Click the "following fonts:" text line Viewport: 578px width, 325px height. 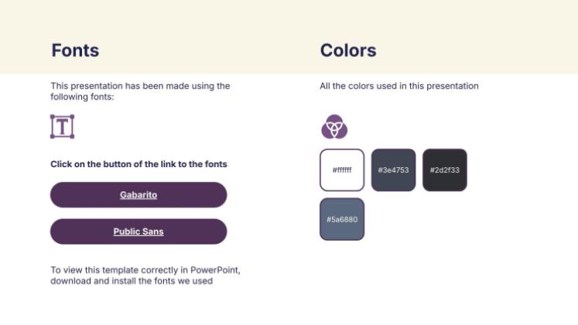pos(82,97)
